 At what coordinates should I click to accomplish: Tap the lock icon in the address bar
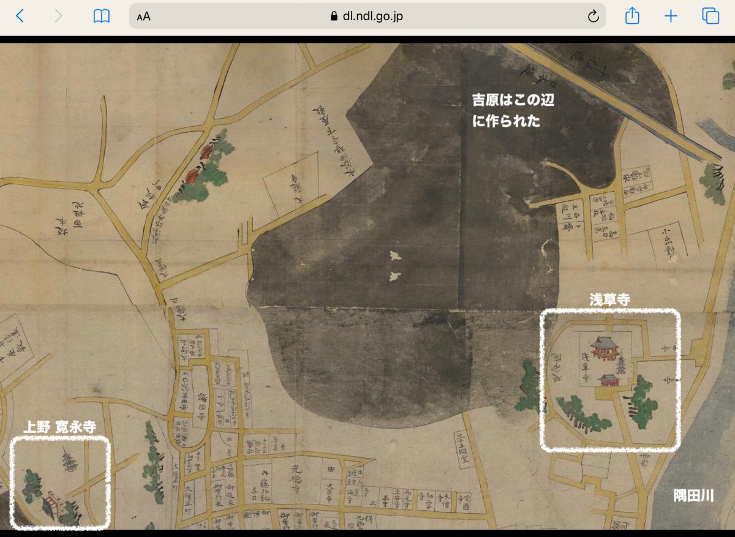pyautogui.click(x=334, y=17)
